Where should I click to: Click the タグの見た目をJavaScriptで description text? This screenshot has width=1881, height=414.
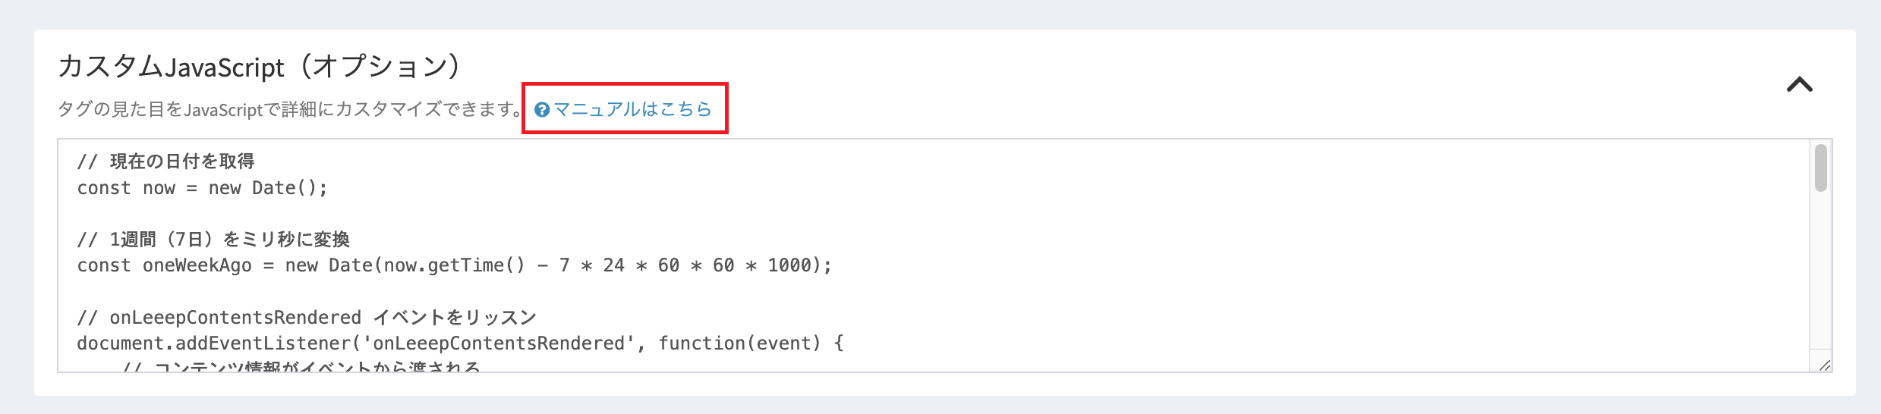(x=288, y=109)
